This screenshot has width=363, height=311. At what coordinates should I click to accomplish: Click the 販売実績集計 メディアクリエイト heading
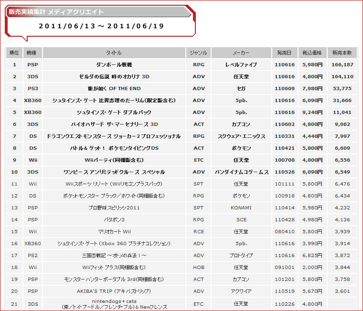[x=56, y=11]
